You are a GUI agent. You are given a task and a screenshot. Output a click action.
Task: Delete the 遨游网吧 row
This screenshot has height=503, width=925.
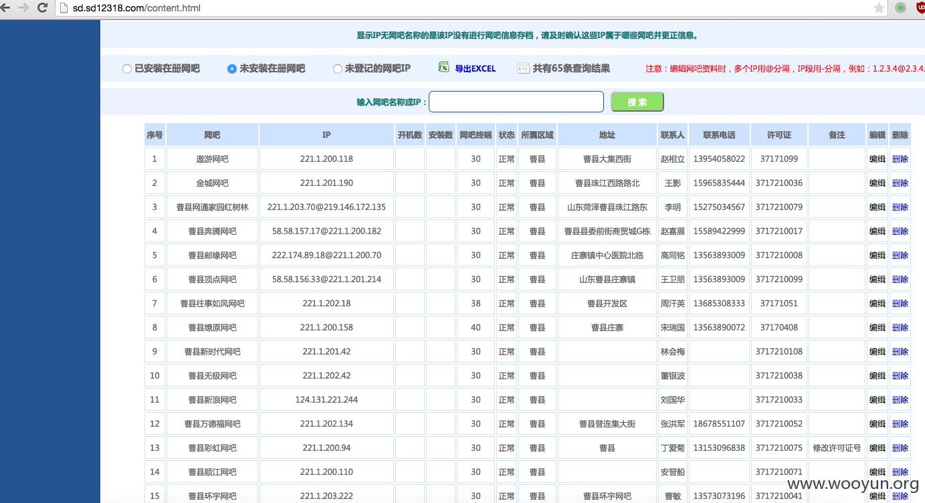coord(900,159)
